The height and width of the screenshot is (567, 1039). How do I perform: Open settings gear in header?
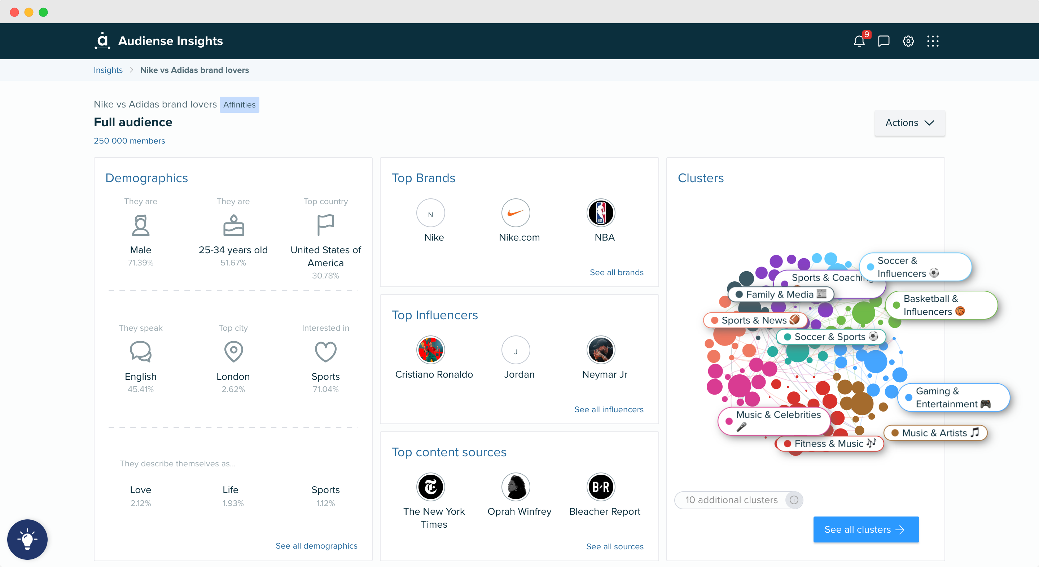(x=908, y=41)
